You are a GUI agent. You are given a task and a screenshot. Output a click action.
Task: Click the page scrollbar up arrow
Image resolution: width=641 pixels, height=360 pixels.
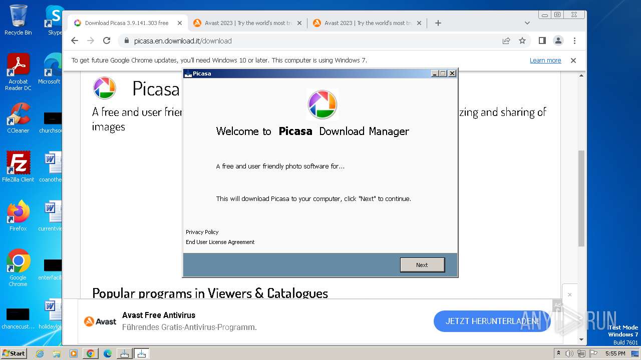point(581,75)
